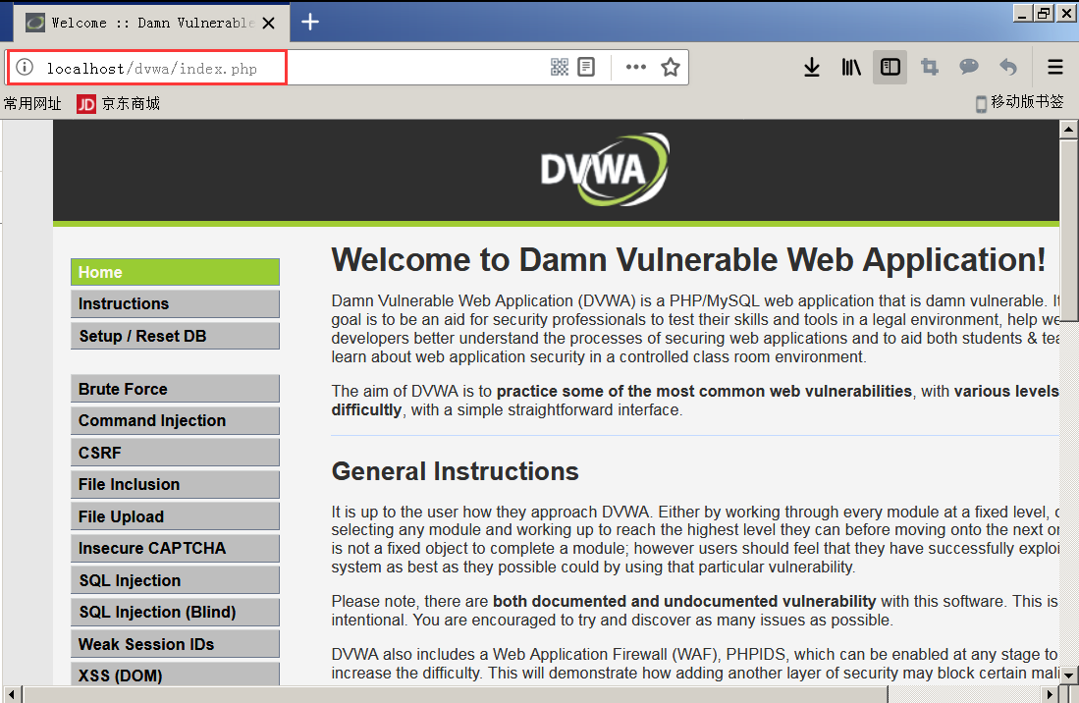The image size is (1079, 703).
Task: Open the File Inclusion module
Action: pyautogui.click(x=175, y=484)
